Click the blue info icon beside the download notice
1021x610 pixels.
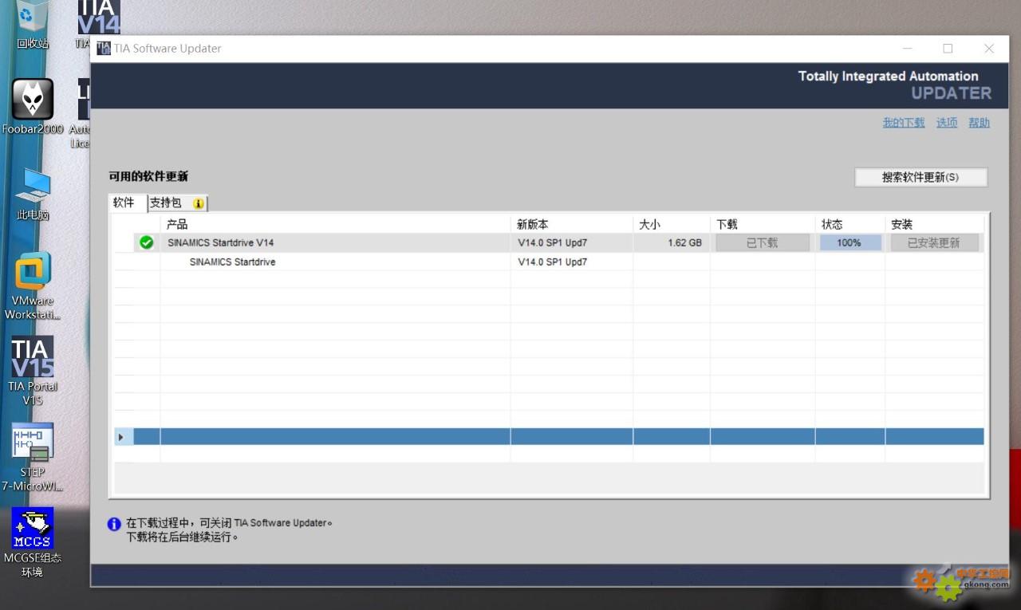click(114, 524)
